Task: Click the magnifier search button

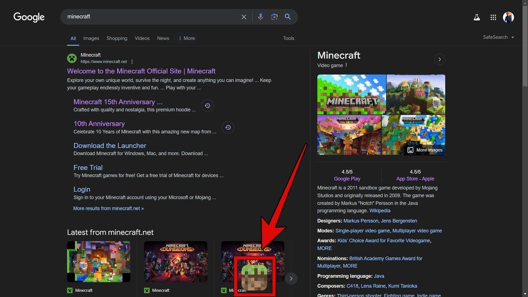Action: pos(288,17)
